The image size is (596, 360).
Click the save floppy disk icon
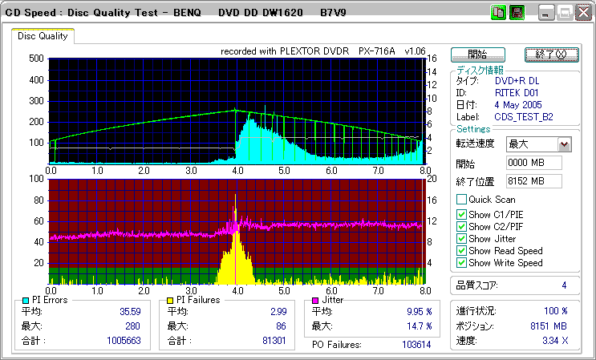(x=516, y=13)
